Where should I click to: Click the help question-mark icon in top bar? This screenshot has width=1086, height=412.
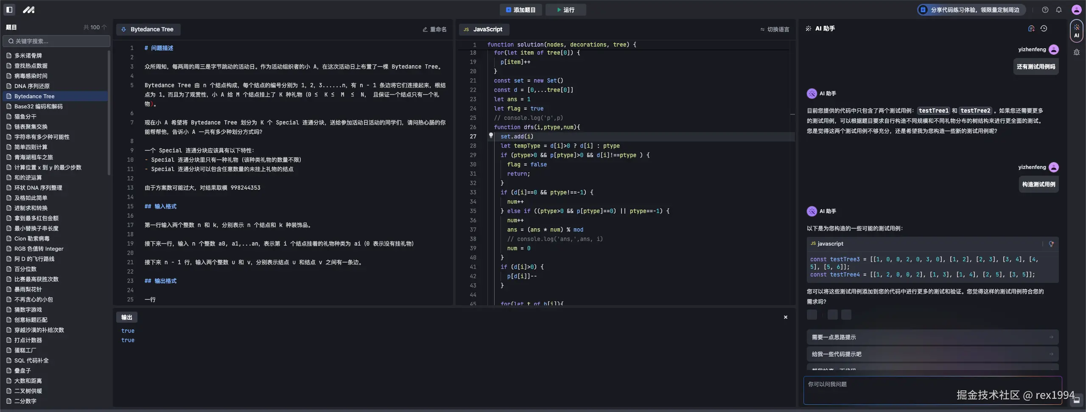pyautogui.click(x=1045, y=9)
